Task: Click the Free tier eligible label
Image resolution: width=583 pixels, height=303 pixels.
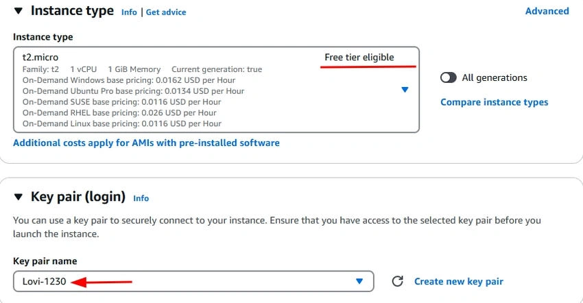Action: (x=359, y=58)
